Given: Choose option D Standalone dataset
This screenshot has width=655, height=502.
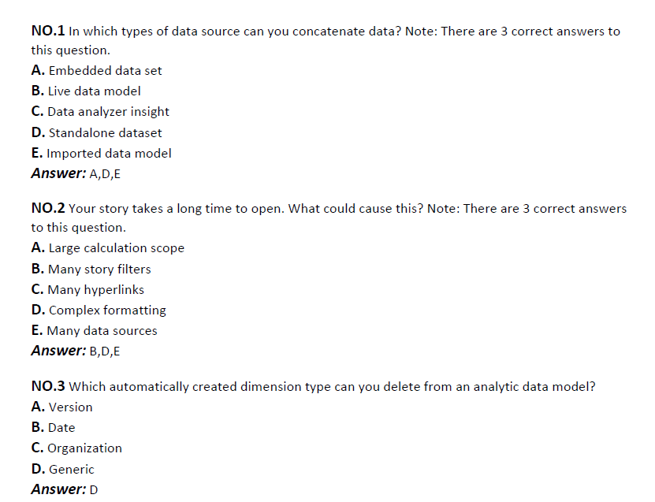Looking at the screenshot, I should pos(96,133).
